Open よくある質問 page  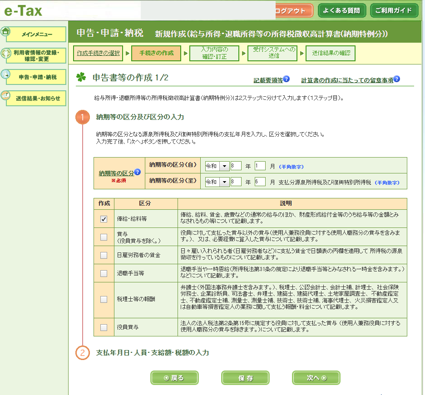(342, 10)
